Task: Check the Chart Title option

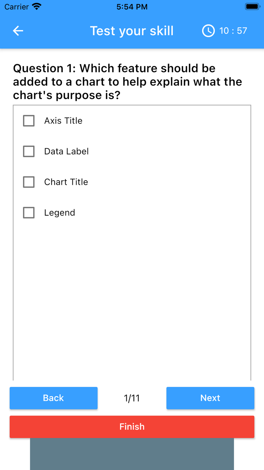Action: 29,182
